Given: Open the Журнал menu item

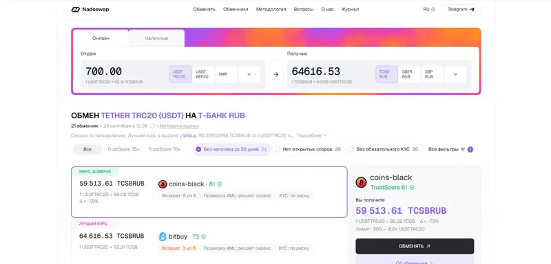Looking at the screenshot, I should (x=350, y=10).
